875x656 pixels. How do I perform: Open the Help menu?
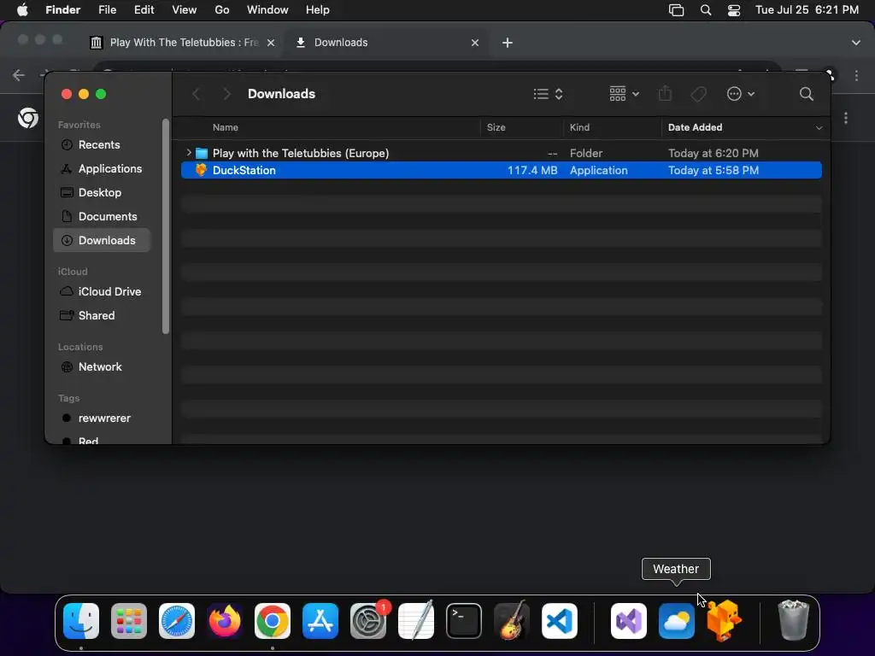point(318,10)
